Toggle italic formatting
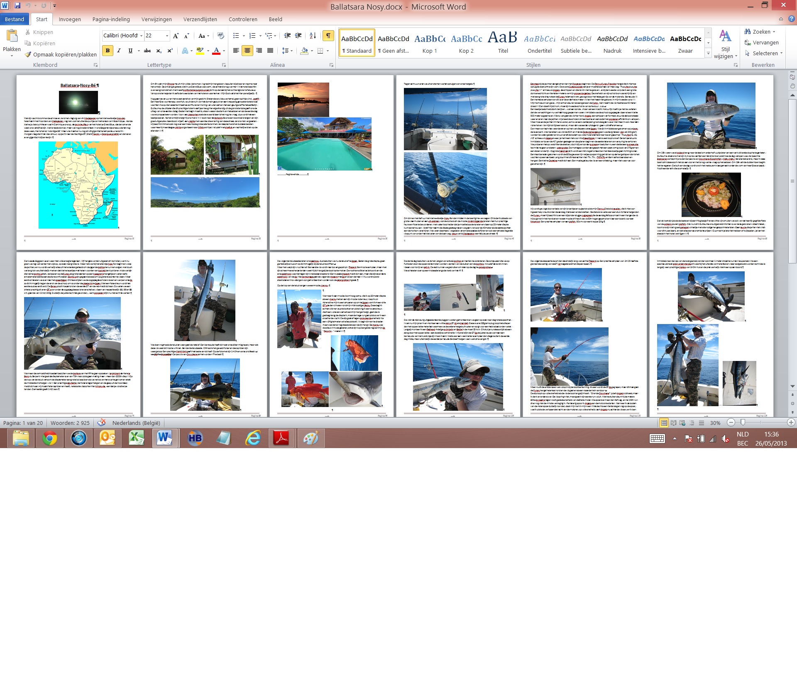This screenshot has height=685, width=797. click(x=119, y=51)
